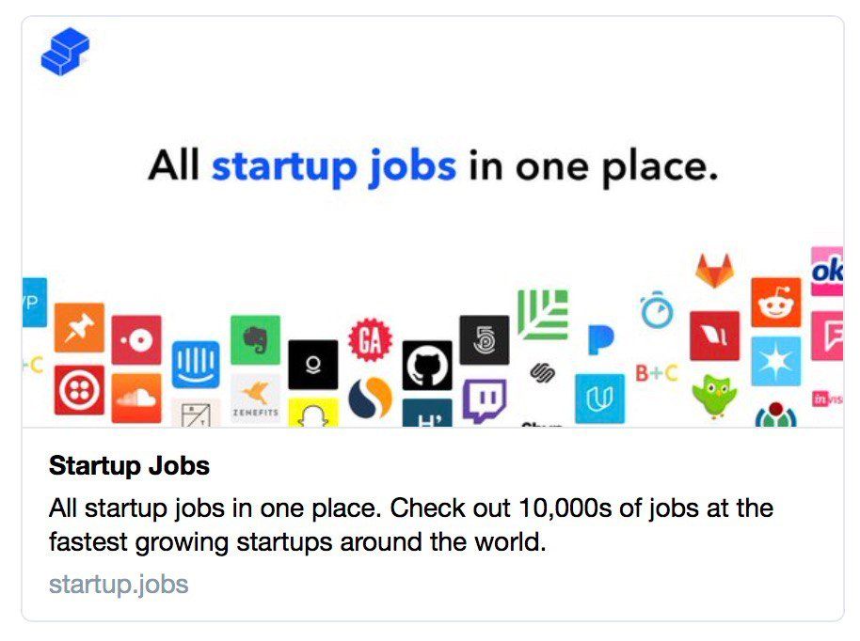Click the card description text
The image size is (860, 641).
point(411,524)
